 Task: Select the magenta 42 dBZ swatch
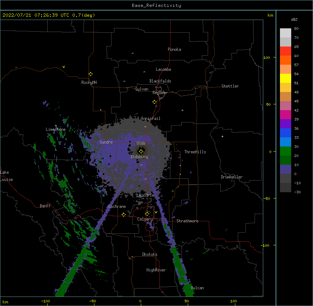pyautogui.click(x=285, y=114)
